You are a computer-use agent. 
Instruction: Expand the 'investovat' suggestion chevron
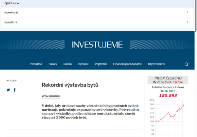coord(187,12)
